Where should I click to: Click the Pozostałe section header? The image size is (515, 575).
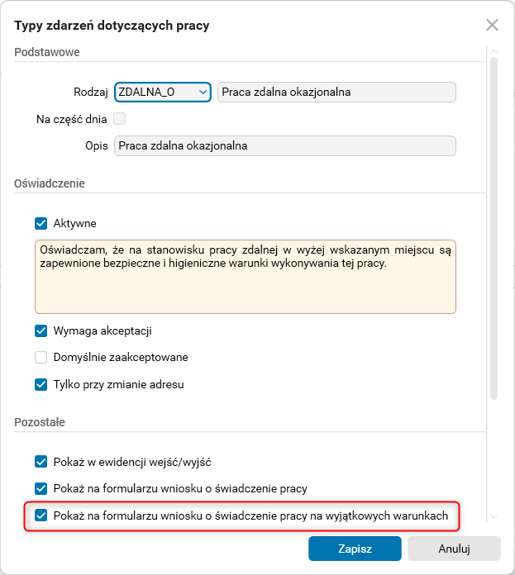pos(40,422)
